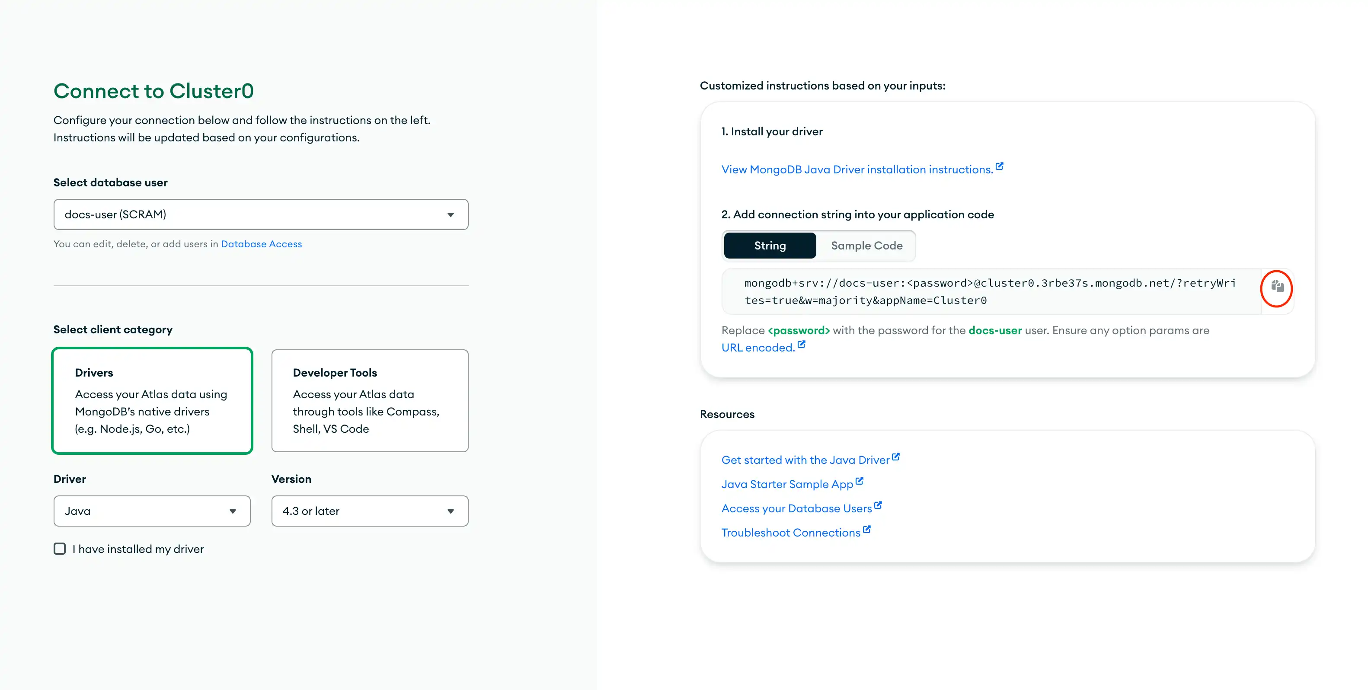Select the docs-user SCRAM database user
Screen dimensions: 1368x690
(x=260, y=214)
